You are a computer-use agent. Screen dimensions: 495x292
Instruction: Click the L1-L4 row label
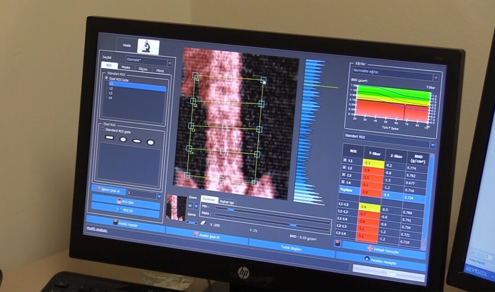click(342, 219)
